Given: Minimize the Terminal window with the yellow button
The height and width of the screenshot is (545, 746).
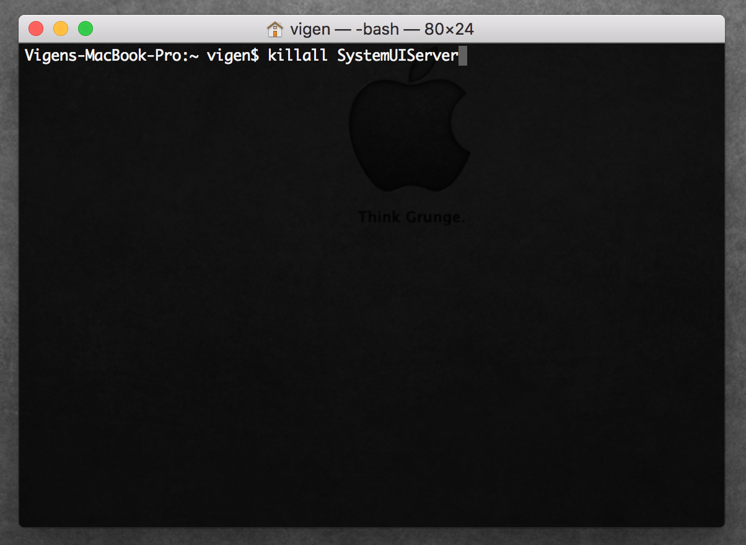Looking at the screenshot, I should [61, 28].
